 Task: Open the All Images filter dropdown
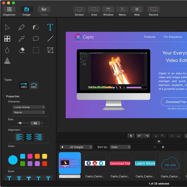click(x=76, y=147)
